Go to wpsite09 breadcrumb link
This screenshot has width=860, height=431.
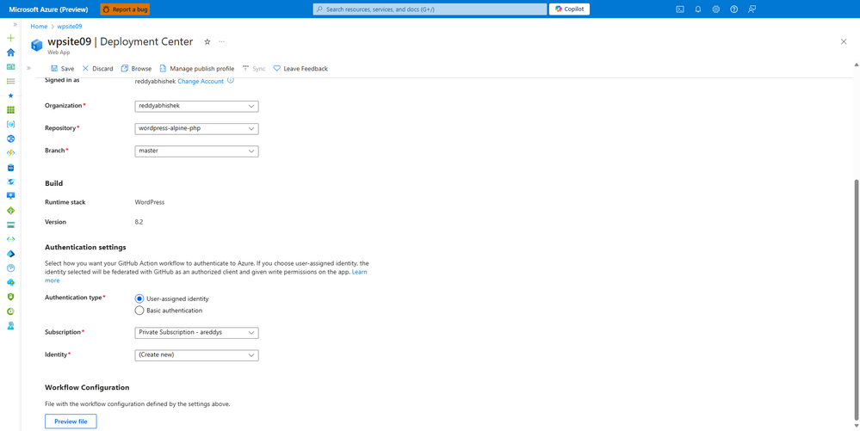tap(70, 27)
